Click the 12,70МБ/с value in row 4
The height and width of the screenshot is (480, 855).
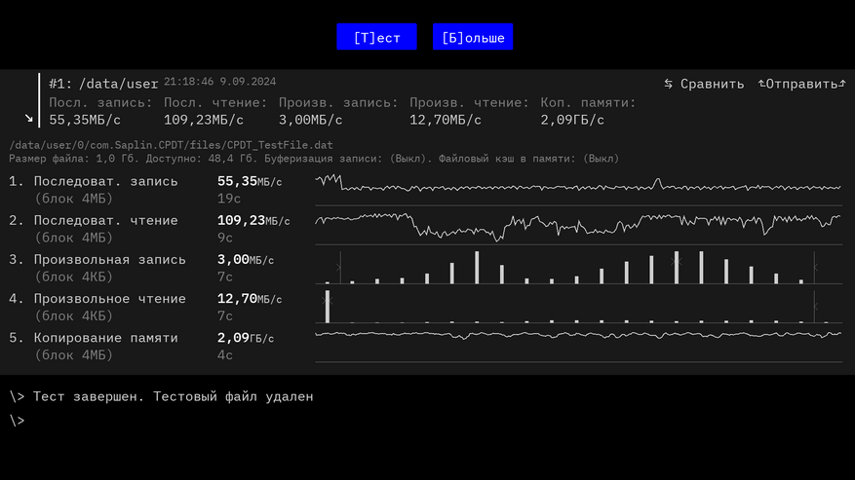[x=250, y=299]
